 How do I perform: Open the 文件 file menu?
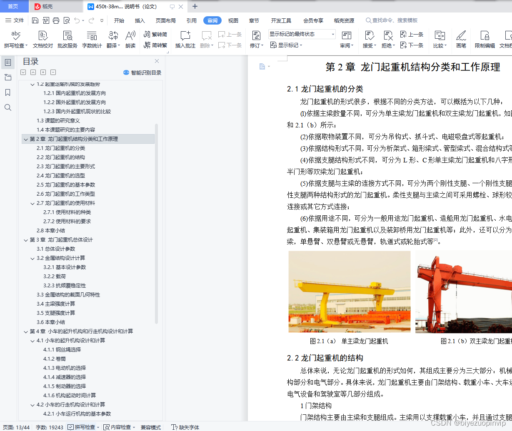(x=15, y=20)
